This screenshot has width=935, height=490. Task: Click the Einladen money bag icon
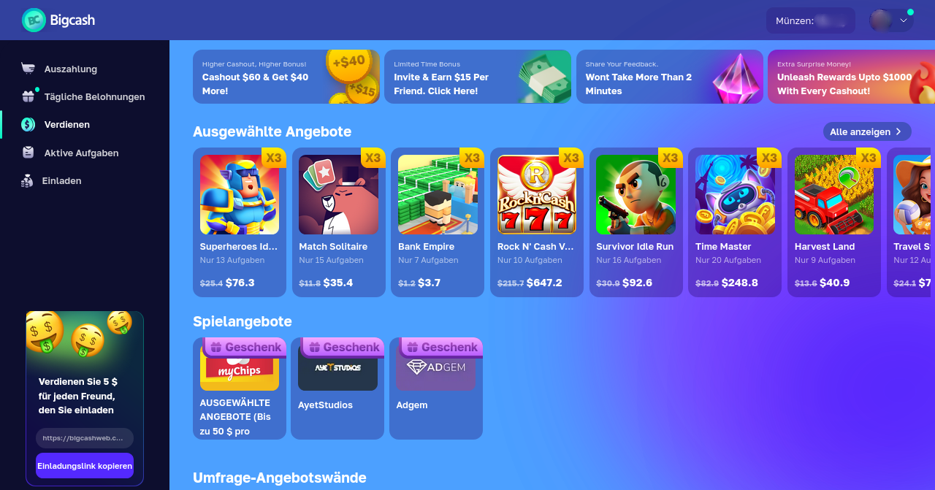click(x=27, y=180)
